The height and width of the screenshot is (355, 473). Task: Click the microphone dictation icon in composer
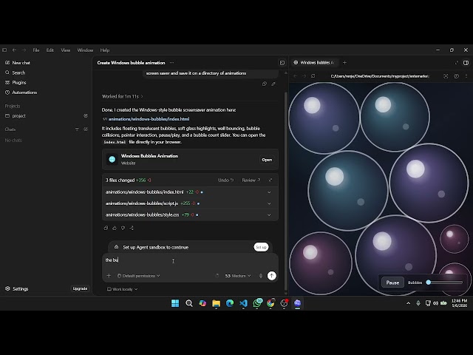coord(261,276)
